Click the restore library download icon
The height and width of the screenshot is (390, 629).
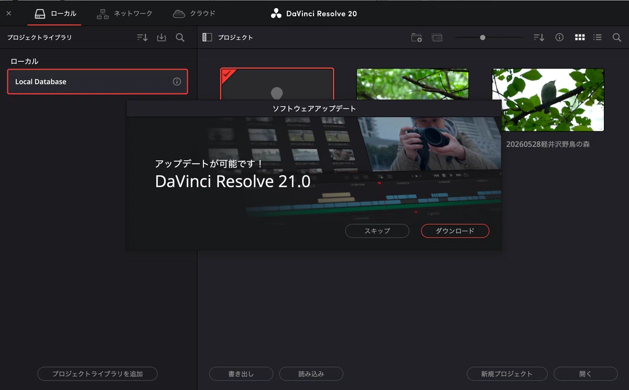coord(161,38)
